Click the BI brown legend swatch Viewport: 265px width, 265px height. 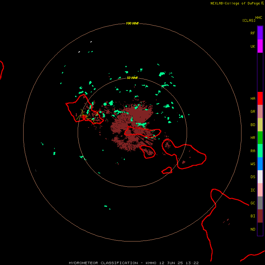click(x=260, y=216)
